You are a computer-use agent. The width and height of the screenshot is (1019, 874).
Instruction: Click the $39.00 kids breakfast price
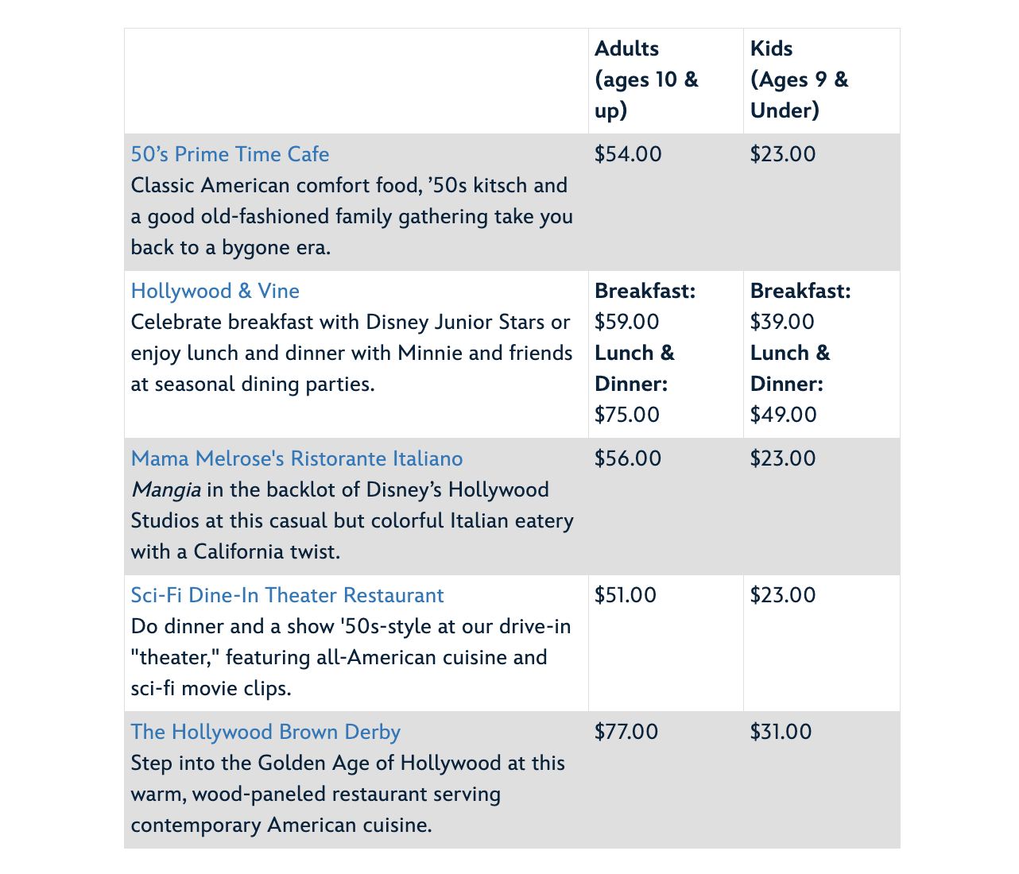[x=782, y=322]
